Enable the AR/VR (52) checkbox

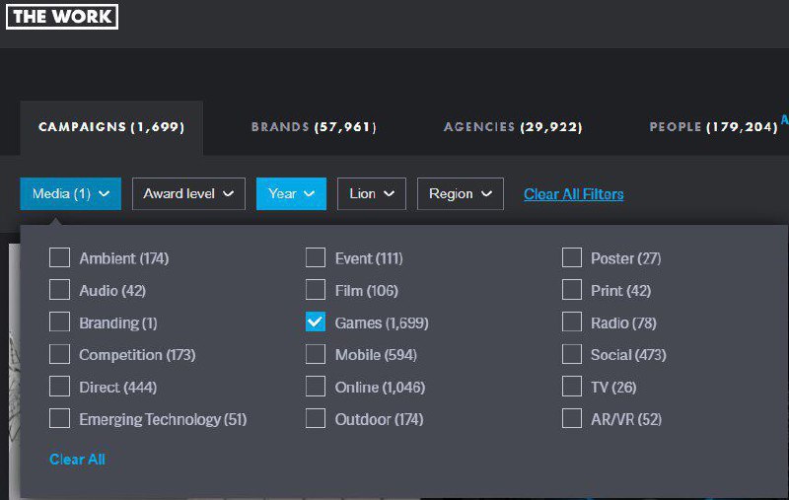(572, 418)
